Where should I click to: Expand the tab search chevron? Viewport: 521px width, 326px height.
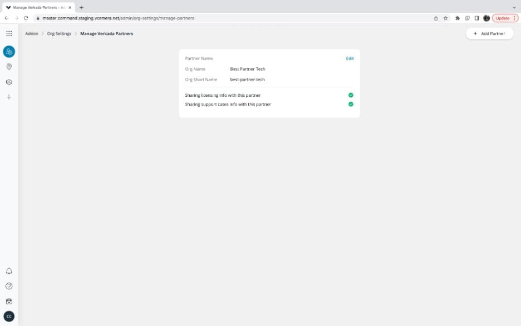[514, 7]
